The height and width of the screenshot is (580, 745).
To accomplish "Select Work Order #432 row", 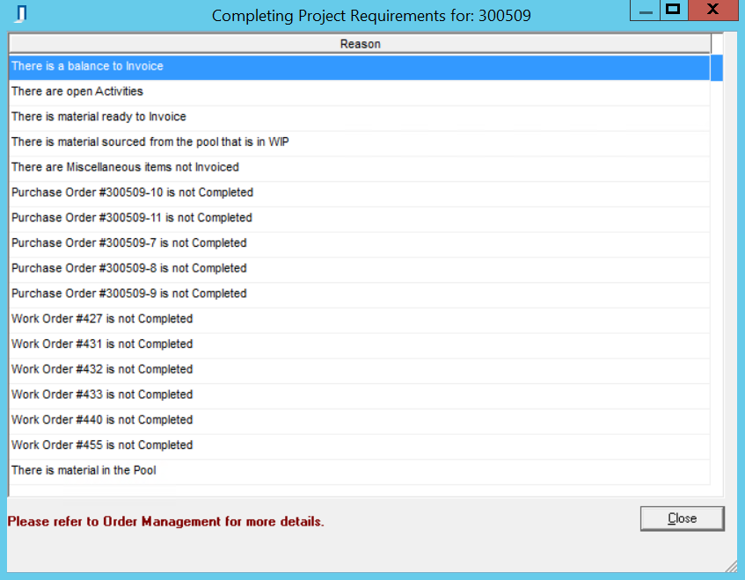I will [x=360, y=369].
